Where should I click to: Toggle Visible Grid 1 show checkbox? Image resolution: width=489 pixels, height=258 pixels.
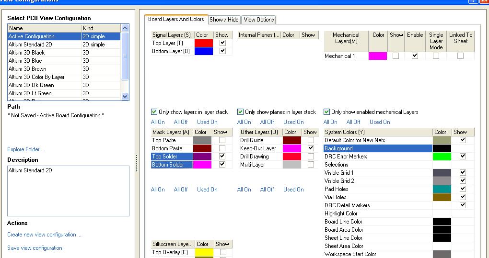click(463, 172)
